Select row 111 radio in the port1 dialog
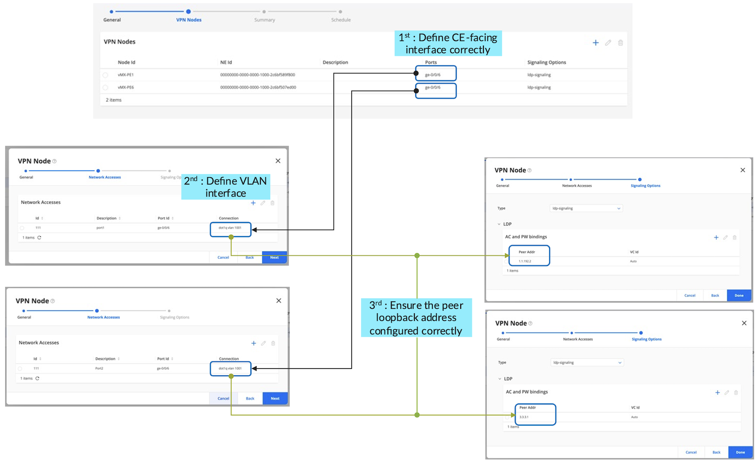Viewport: 756px width, 462px height. pyautogui.click(x=22, y=228)
